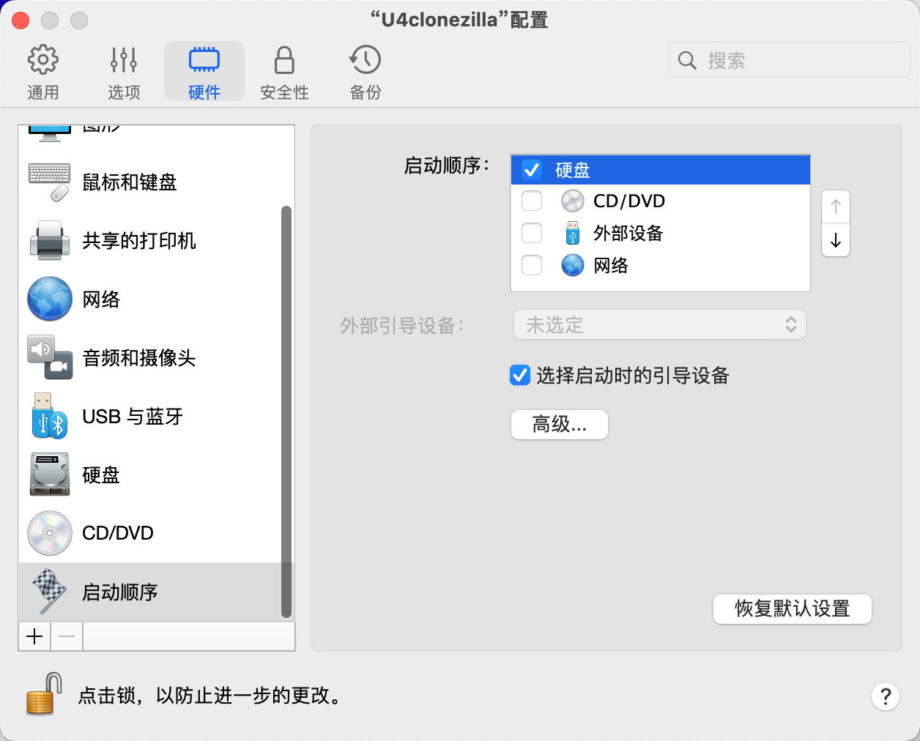
Task: Open the 外部引导设备 dropdown
Action: [x=659, y=324]
